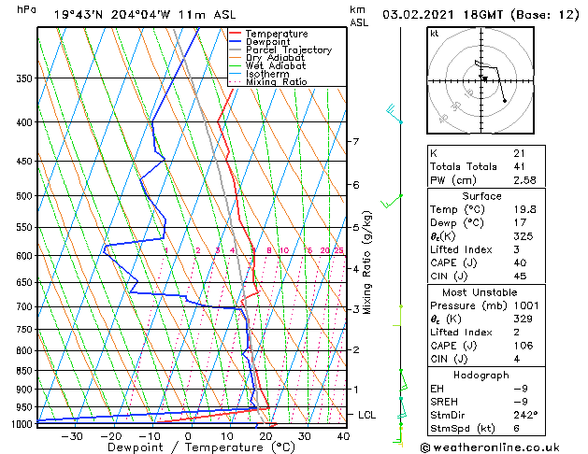
Task: Click the 1000 hPa pressure axis label
Action: [22, 424]
